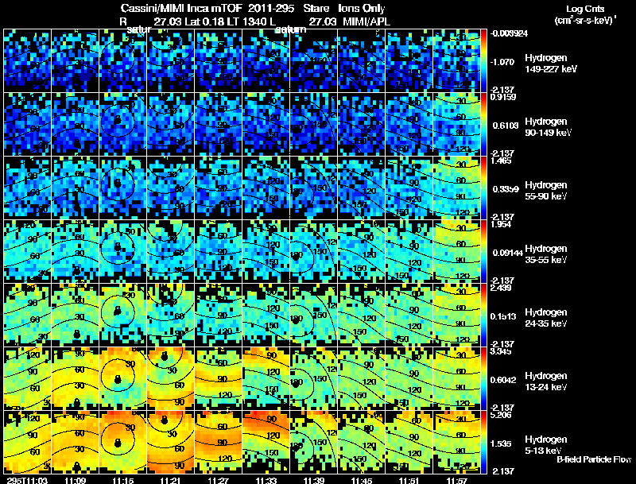
Task: Click the '11:09' time axis label
Action: 75,480
